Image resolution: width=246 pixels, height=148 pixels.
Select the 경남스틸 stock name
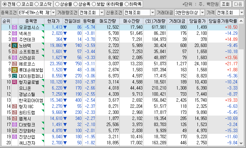[27, 94]
